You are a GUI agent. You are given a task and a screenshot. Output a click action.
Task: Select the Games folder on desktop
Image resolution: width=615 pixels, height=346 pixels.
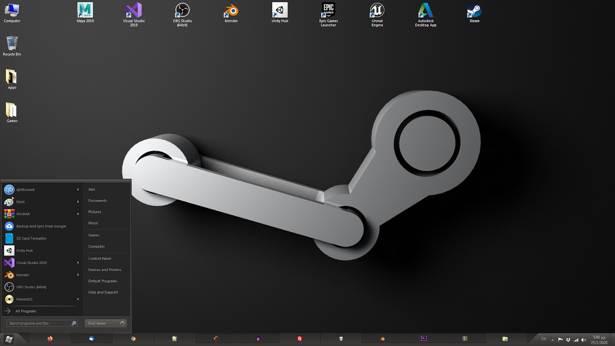tap(12, 113)
